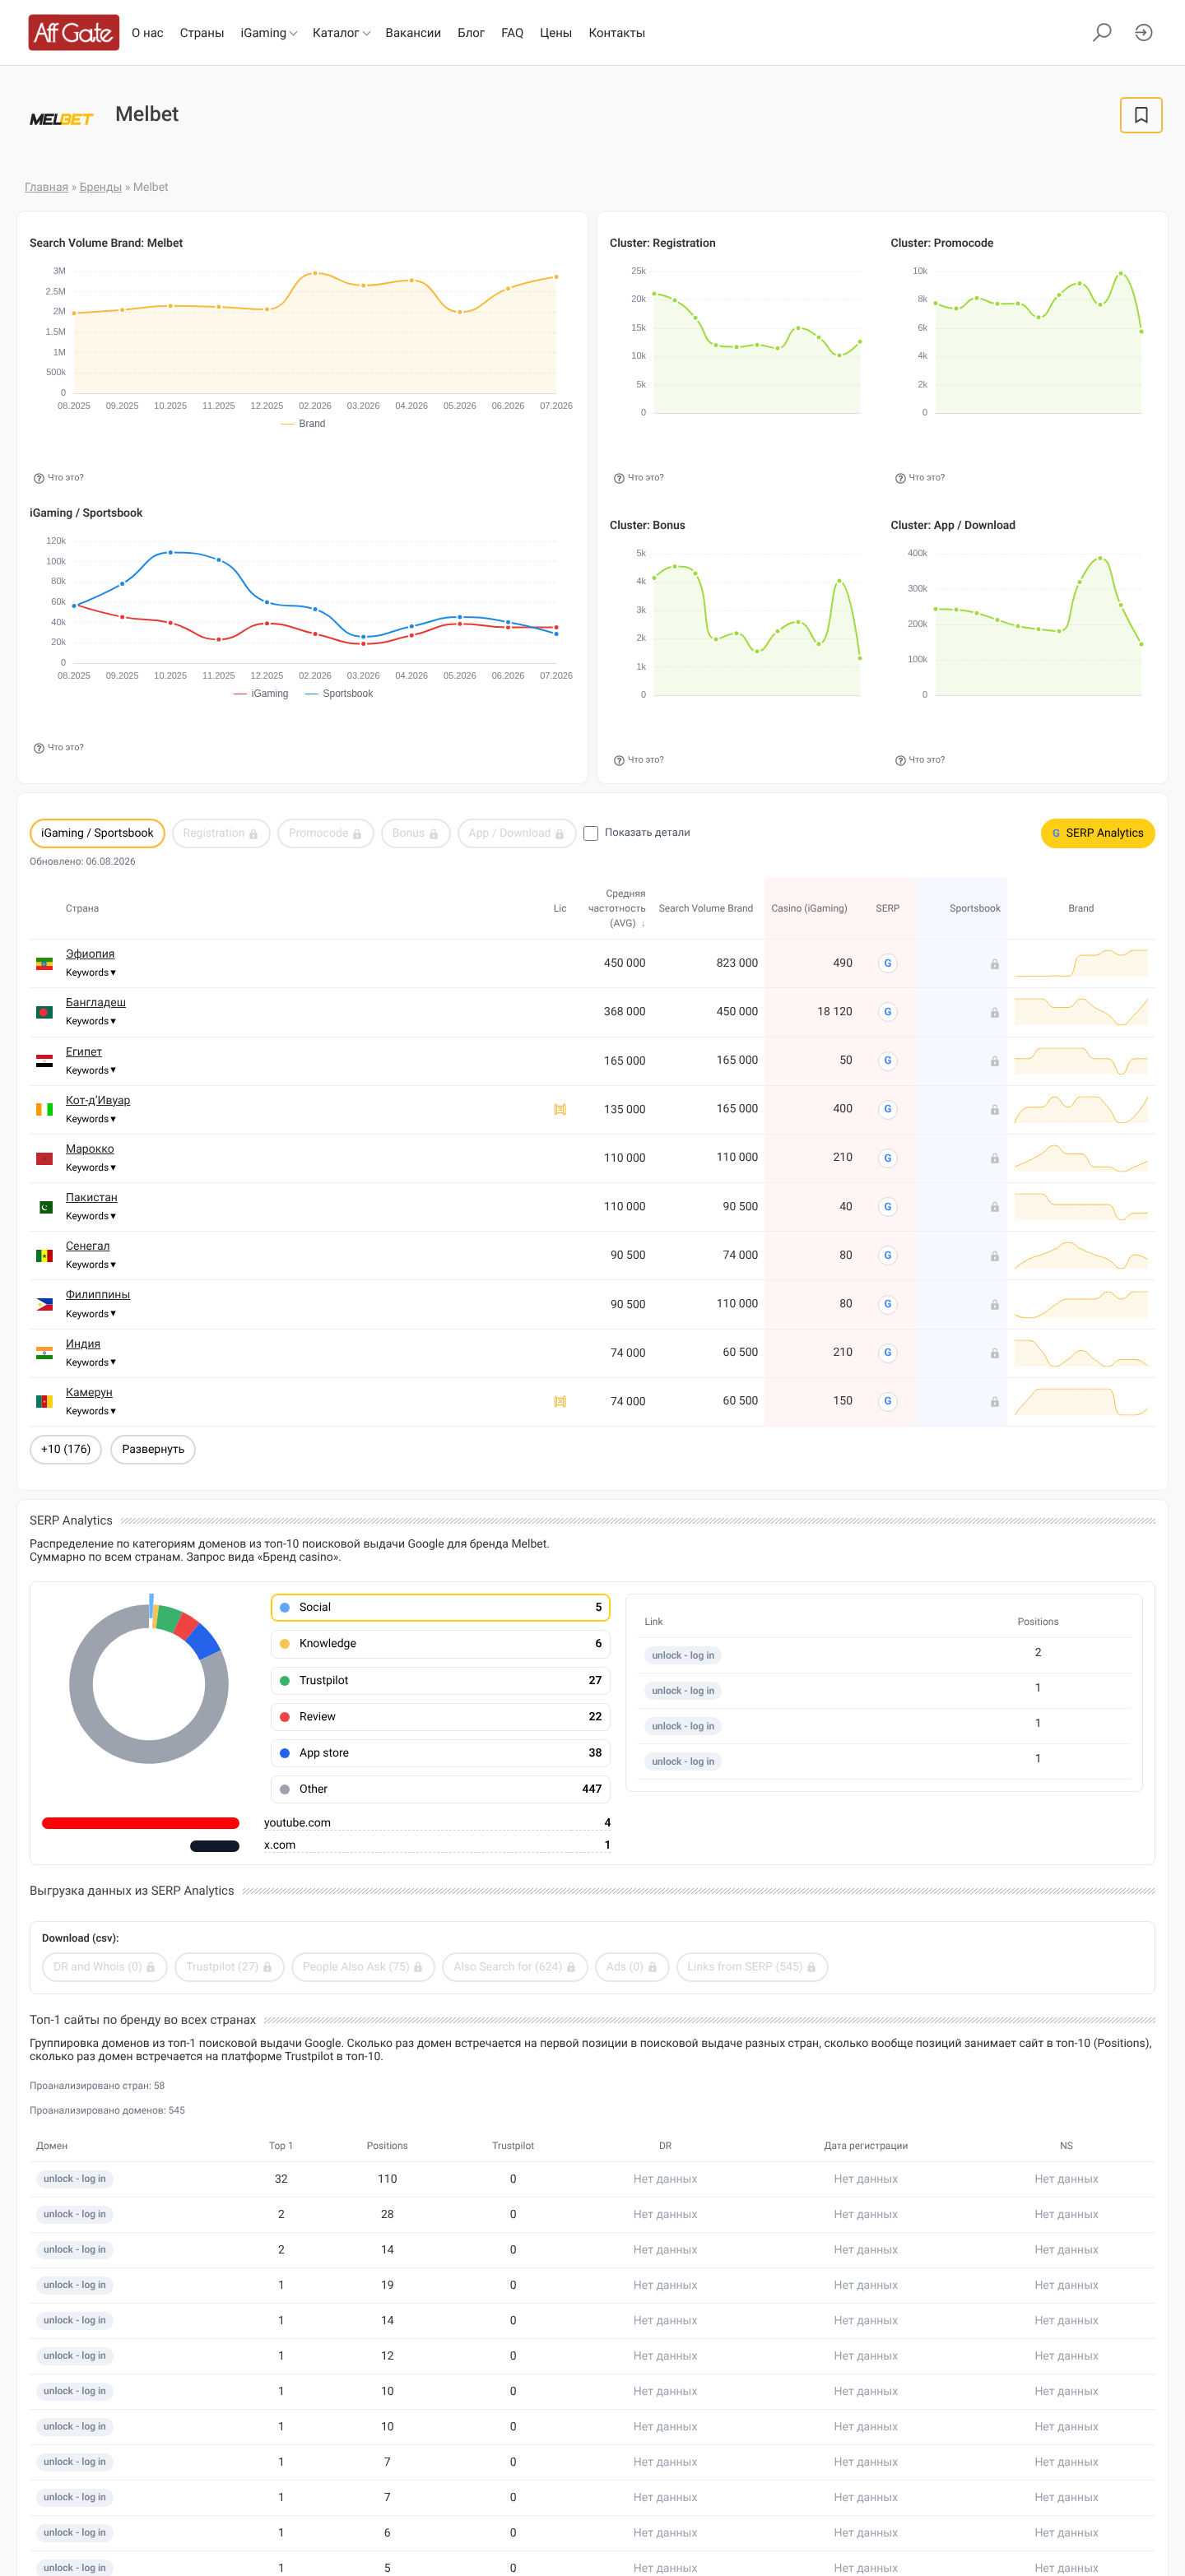
Task: Expand the iGaming menu dropdown
Action: (x=269, y=33)
